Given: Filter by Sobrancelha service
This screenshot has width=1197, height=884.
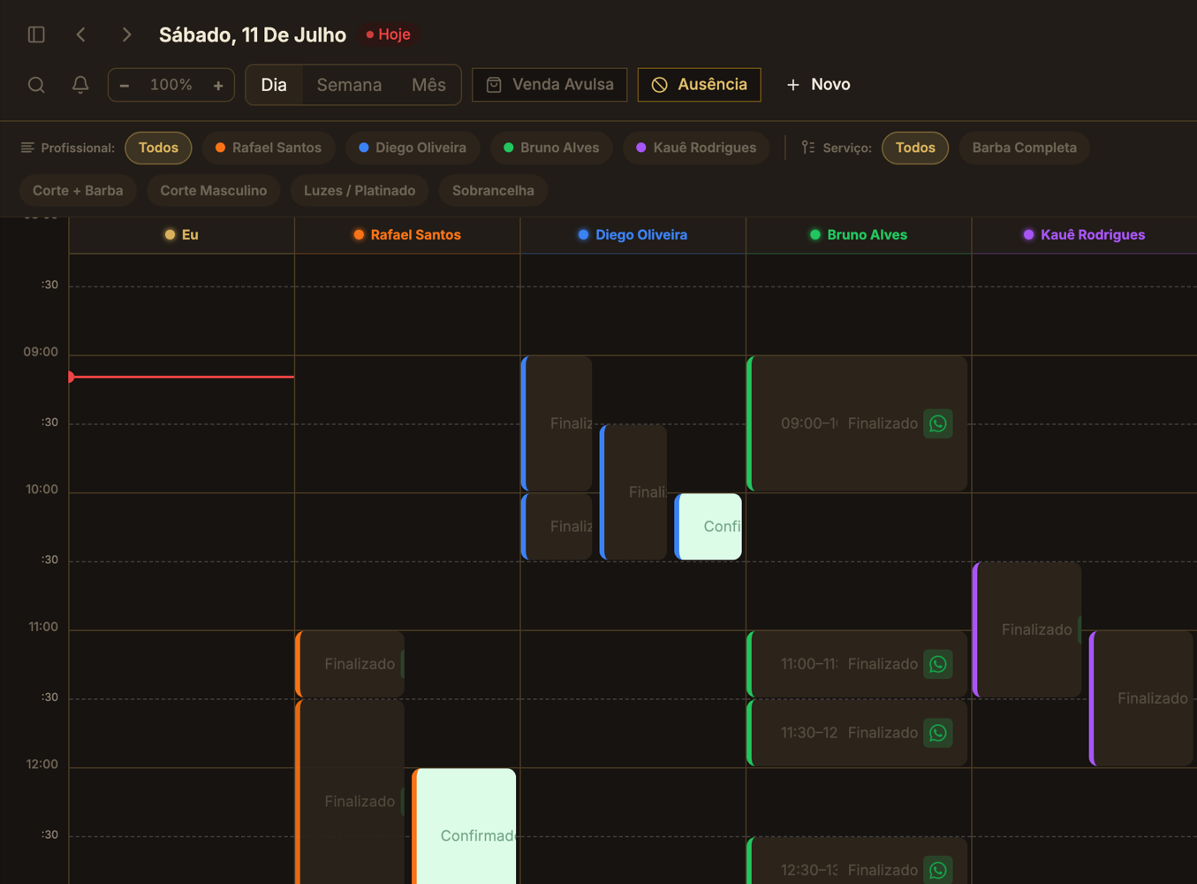Looking at the screenshot, I should click(493, 191).
